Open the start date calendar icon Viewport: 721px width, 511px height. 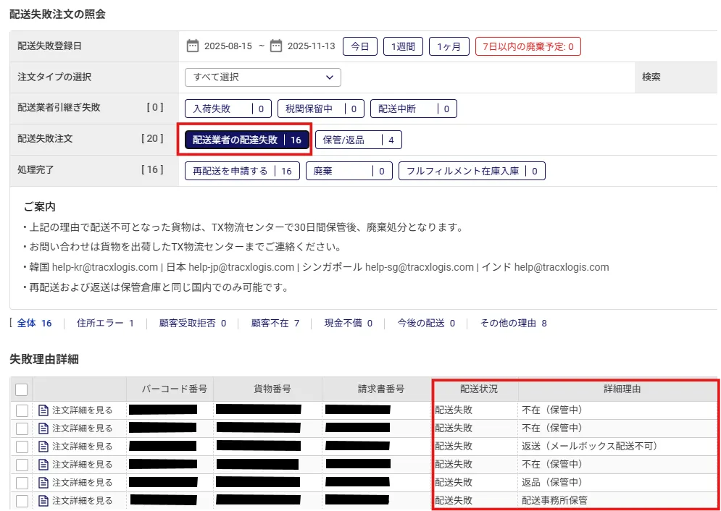click(193, 46)
